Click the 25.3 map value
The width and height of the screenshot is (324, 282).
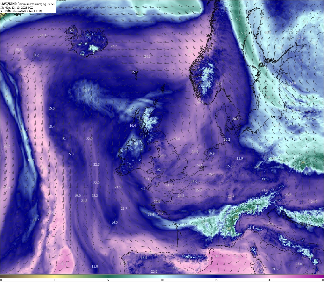[x=198, y=190]
